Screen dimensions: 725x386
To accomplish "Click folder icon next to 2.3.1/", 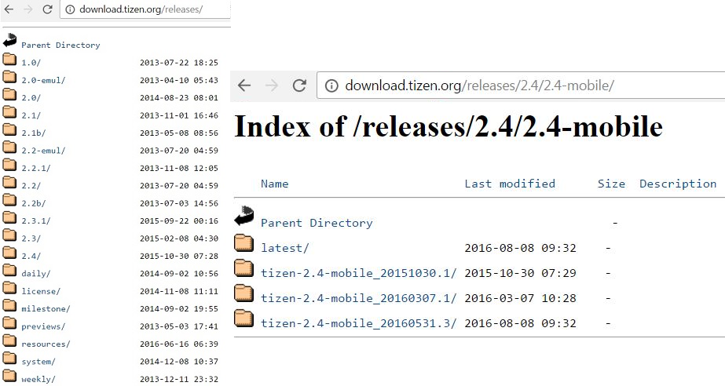I will pos(9,217).
